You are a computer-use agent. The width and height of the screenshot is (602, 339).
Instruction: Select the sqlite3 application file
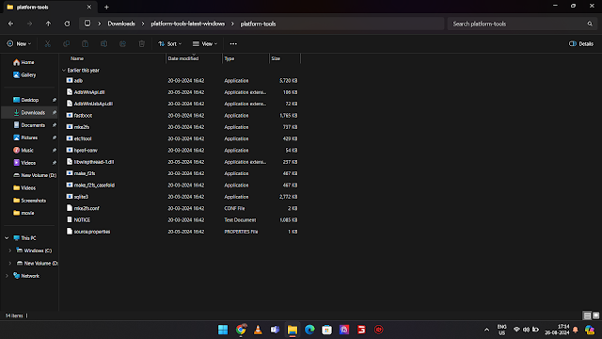coord(81,197)
